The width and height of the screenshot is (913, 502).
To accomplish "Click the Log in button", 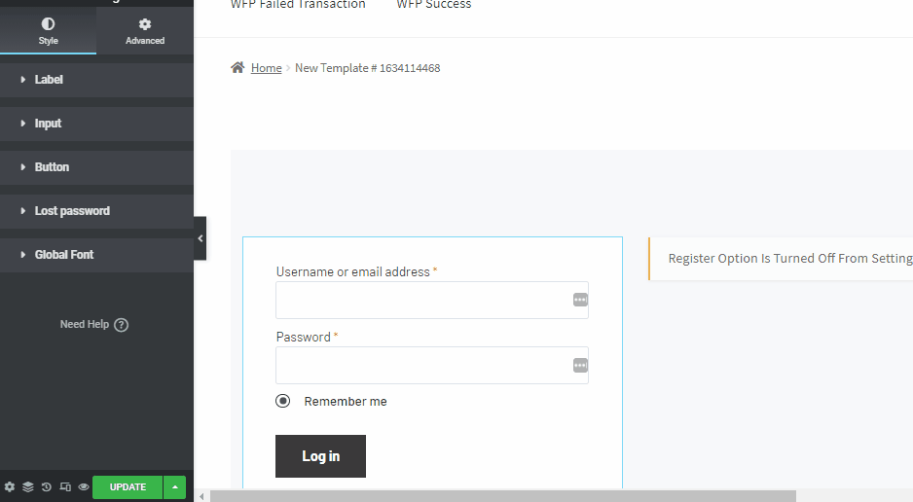I will tap(320, 456).
